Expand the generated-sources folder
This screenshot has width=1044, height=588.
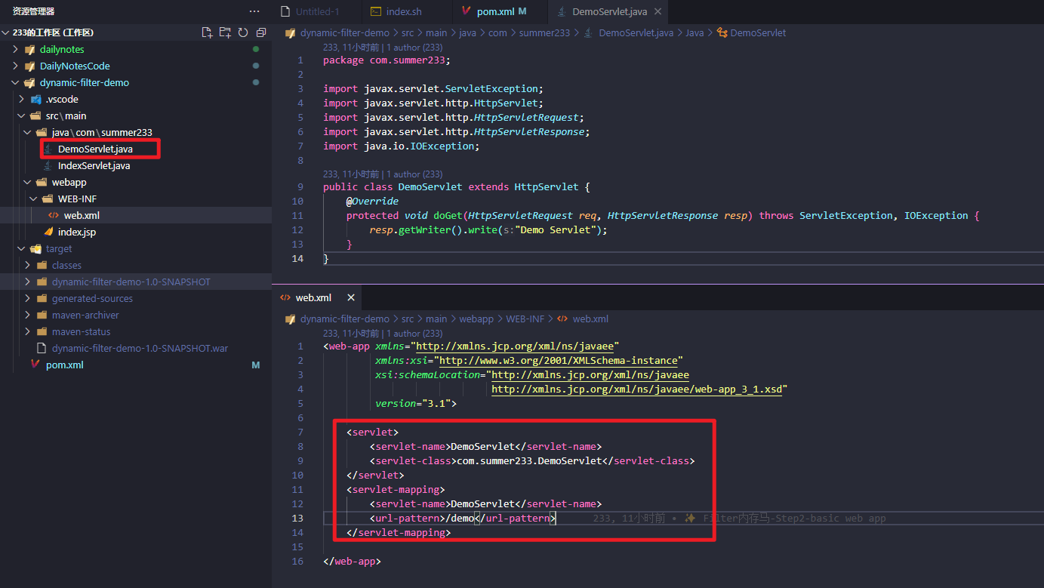point(27,298)
